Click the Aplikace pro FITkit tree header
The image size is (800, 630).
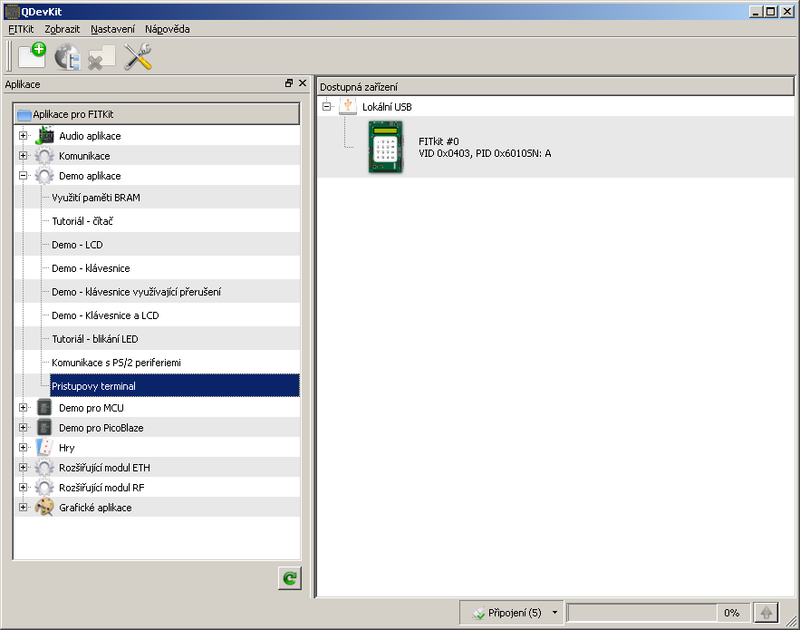coord(157,114)
